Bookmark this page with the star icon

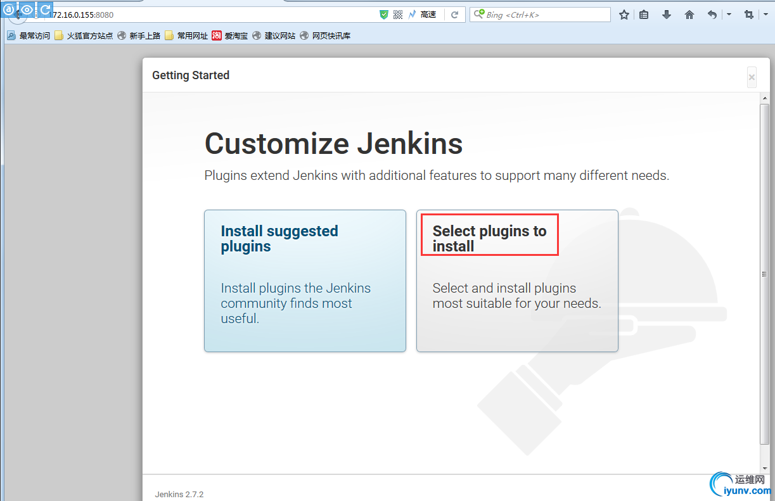[x=624, y=15]
